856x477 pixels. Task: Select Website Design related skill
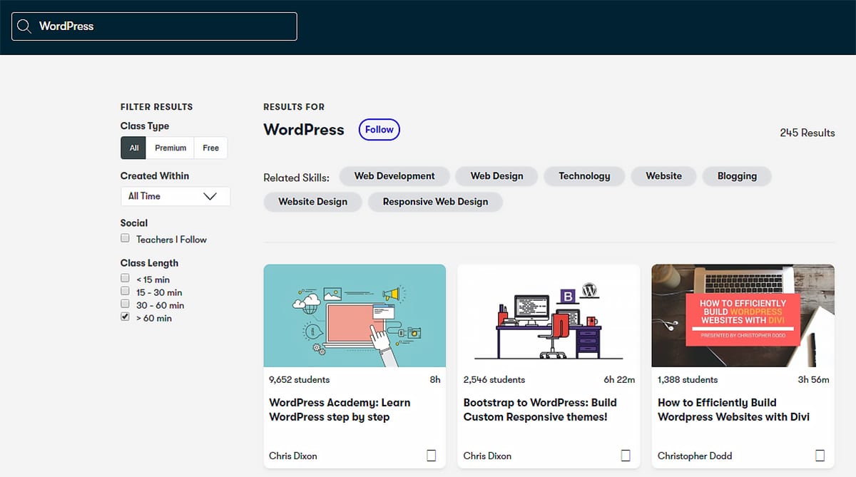[312, 202]
